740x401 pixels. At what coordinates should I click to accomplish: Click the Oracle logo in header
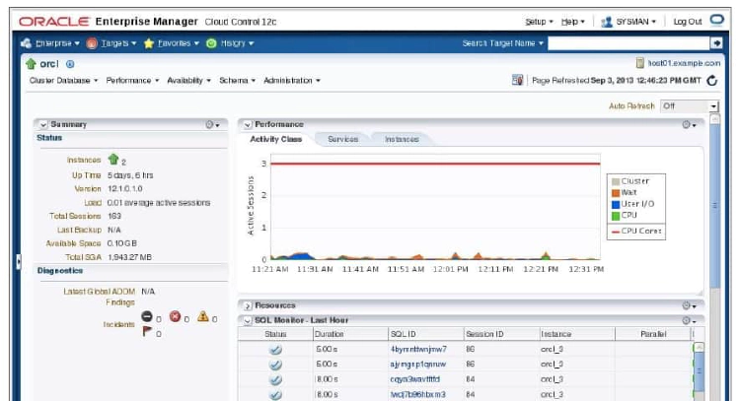click(x=54, y=22)
